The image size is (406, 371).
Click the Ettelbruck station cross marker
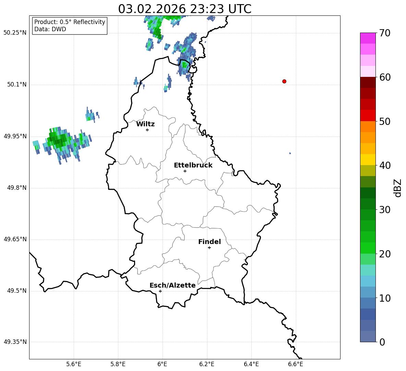[185, 171]
